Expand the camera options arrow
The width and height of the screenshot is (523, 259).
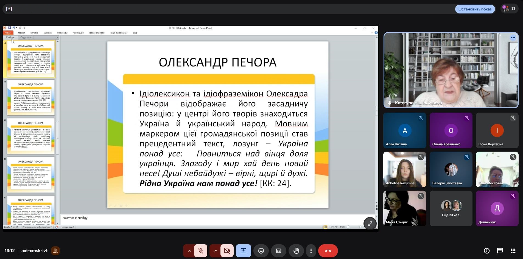pyautogui.click(x=216, y=250)
